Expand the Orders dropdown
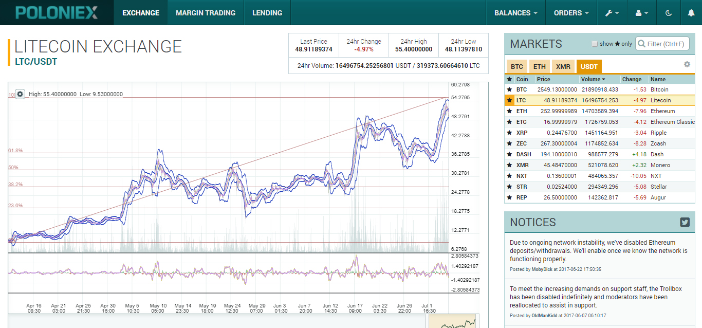 point(571,13)
